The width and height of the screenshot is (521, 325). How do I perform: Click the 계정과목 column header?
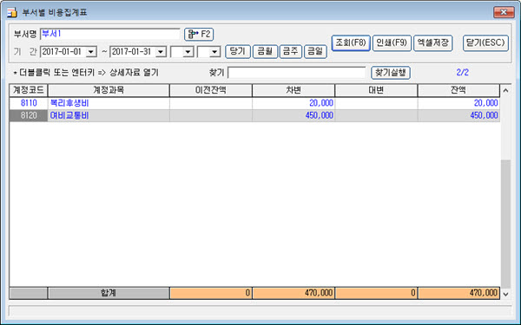109,90
